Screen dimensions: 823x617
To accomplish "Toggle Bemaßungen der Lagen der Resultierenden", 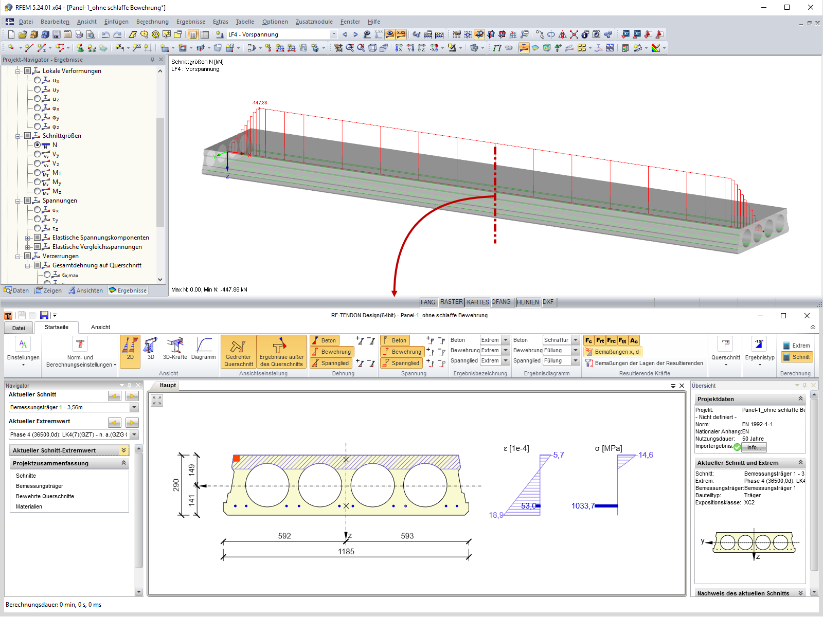I will 644,363.
